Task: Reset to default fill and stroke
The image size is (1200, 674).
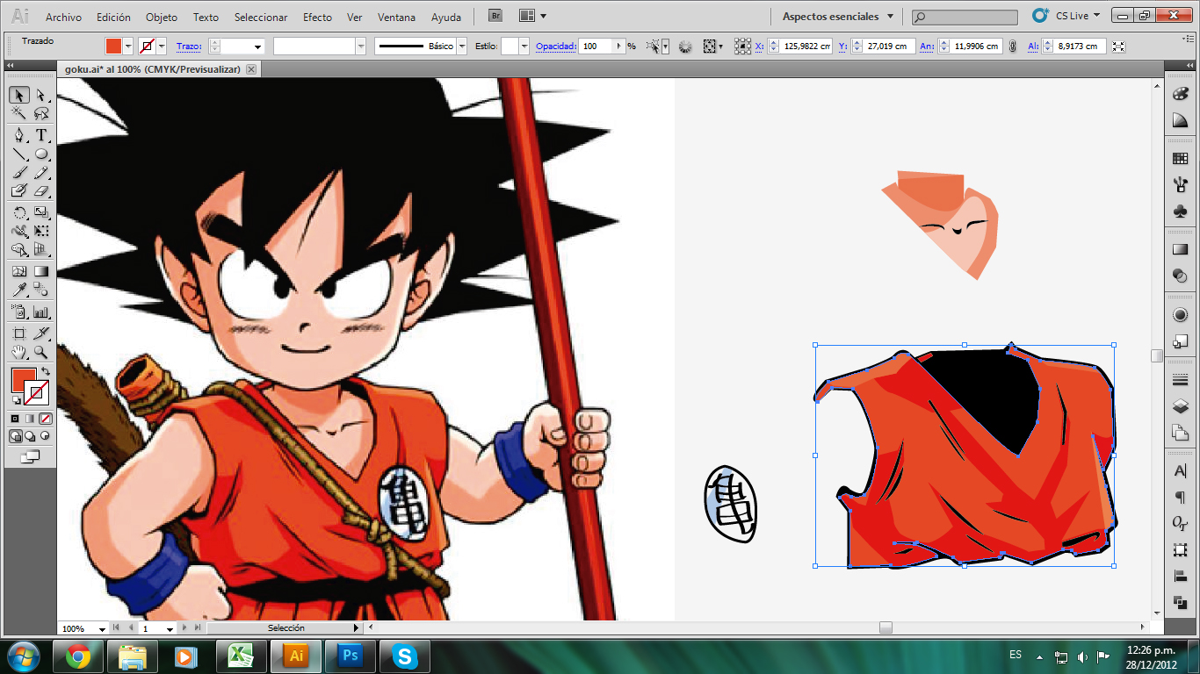Action: 16,400
